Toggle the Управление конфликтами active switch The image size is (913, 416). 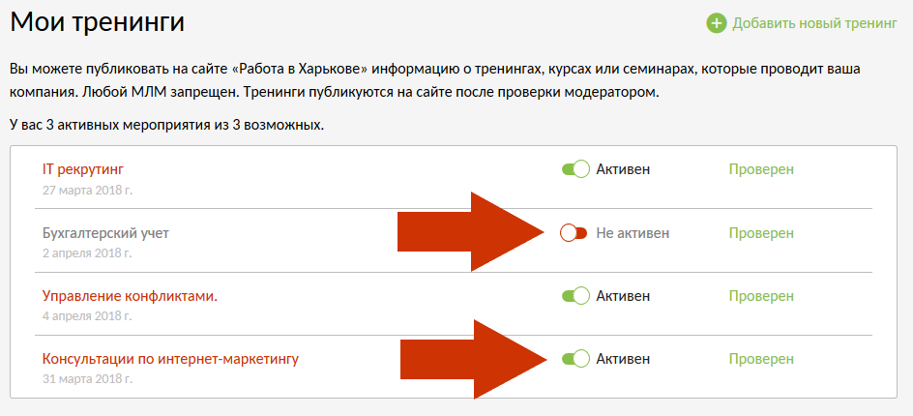575,296
